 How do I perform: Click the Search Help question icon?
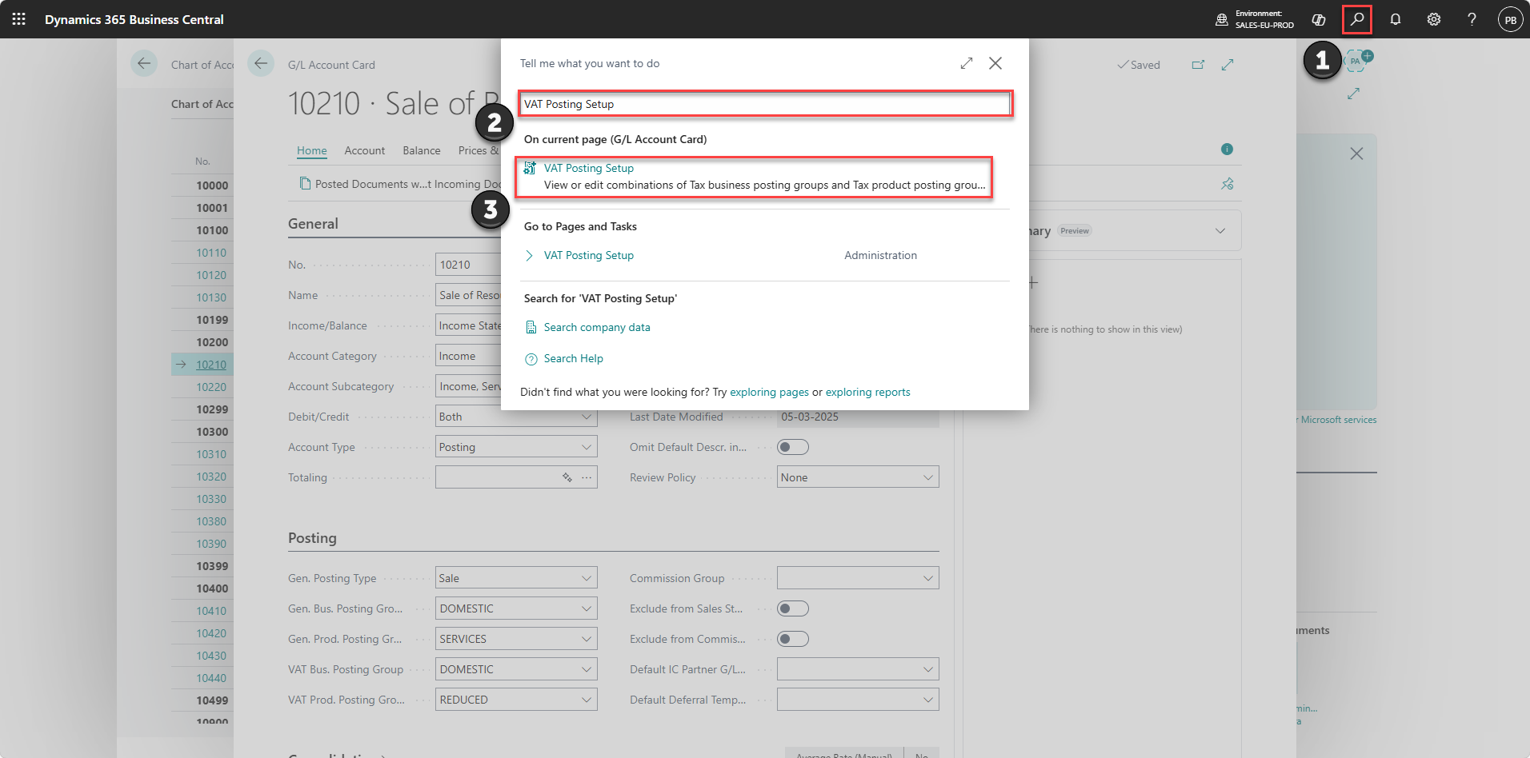(x=531, y=359)
